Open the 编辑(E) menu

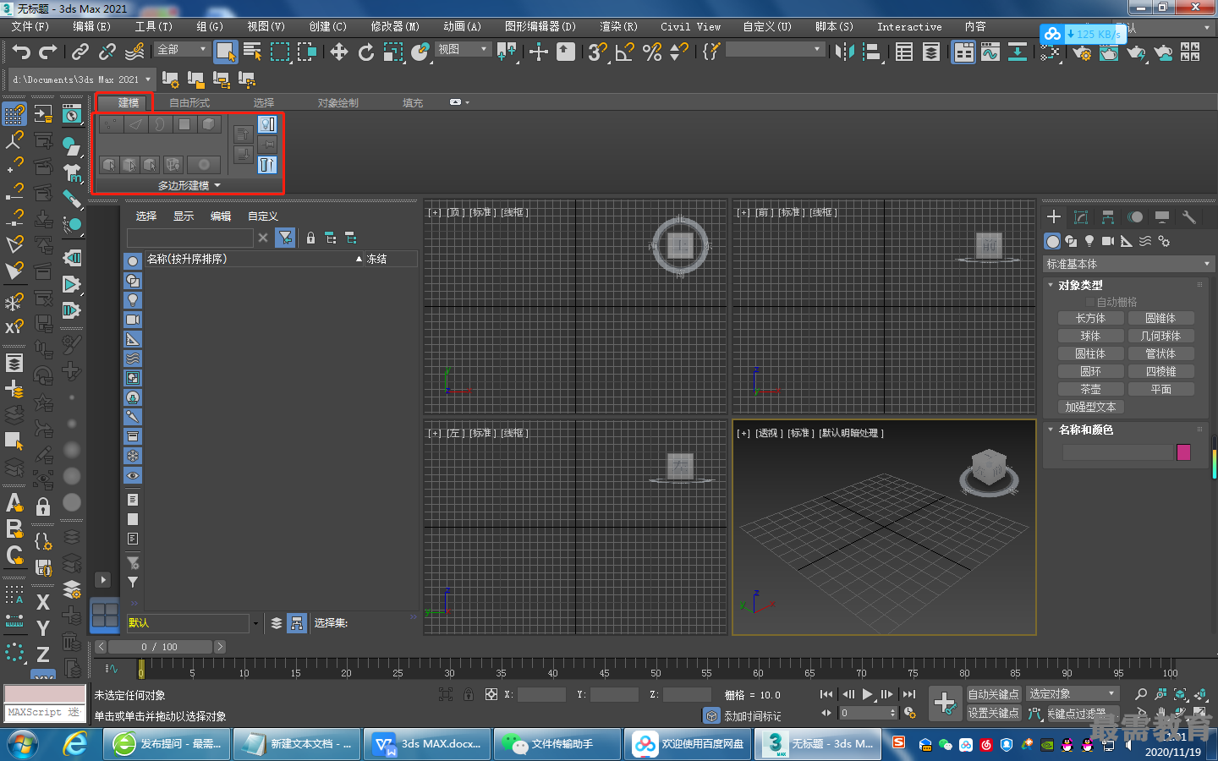tap(91, 26)
